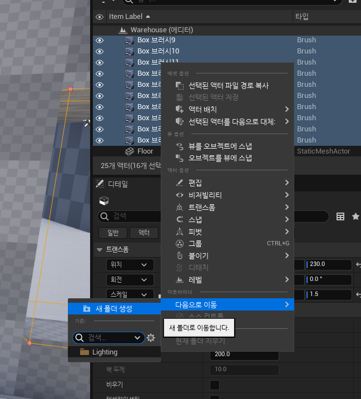Click the Warehouse level icon
Image resolution: width=361 pixels, height=399 pixels.
123,30
